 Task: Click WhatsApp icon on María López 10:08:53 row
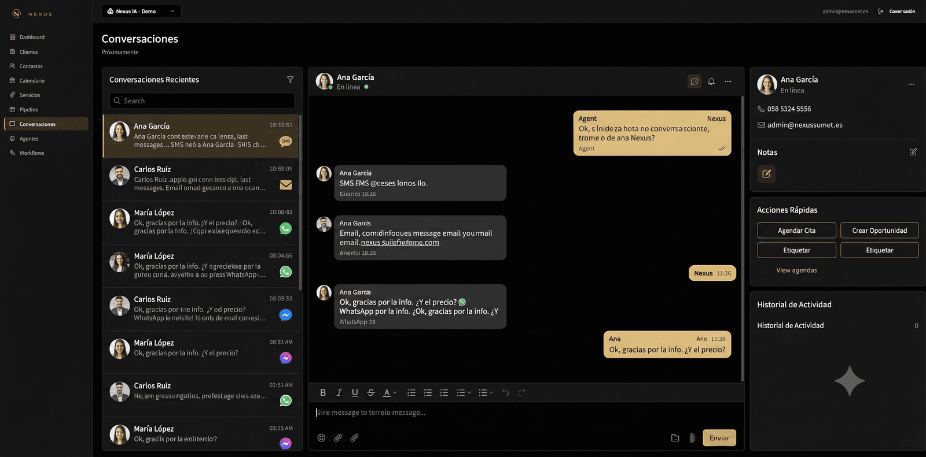tap(285, 228)
